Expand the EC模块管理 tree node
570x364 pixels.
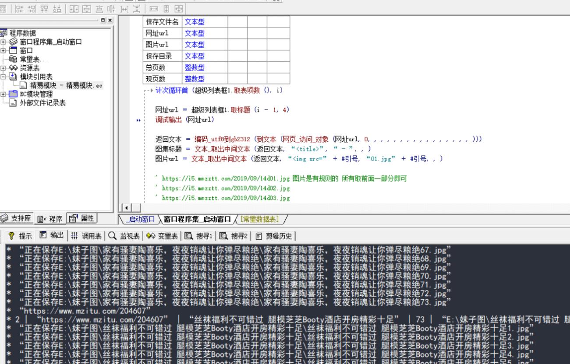4,94
